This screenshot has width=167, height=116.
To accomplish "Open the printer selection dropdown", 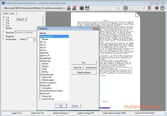I will pos(65,8).
